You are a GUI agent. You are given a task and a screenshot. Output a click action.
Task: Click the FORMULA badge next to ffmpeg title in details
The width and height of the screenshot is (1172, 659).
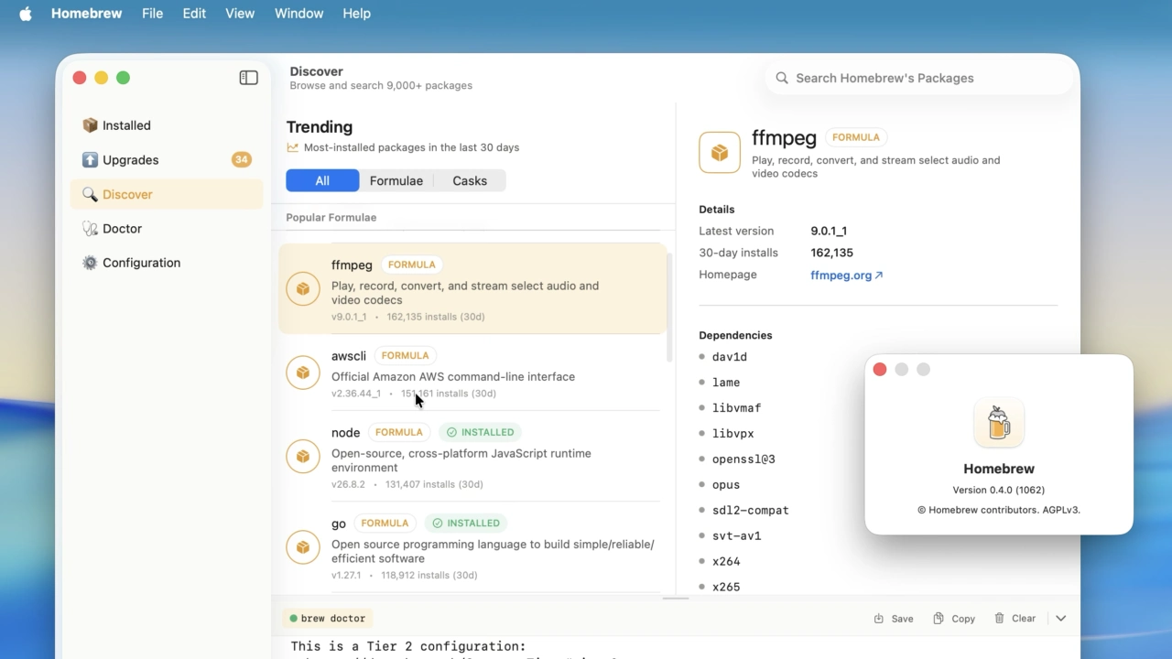point(856,137)
